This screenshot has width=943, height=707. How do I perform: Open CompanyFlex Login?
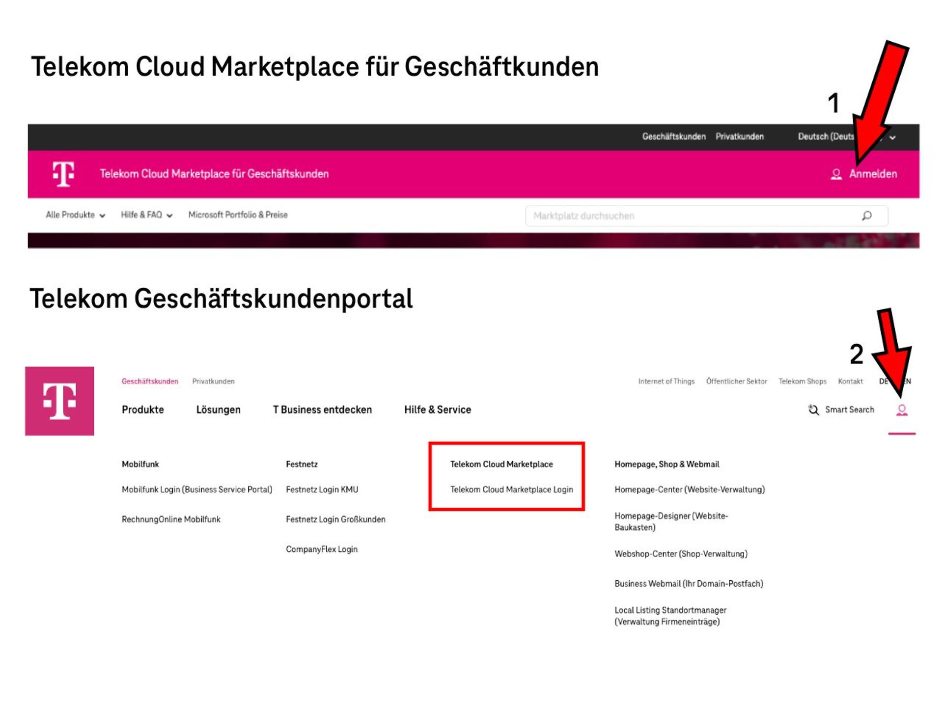click(x=322, y=549)
